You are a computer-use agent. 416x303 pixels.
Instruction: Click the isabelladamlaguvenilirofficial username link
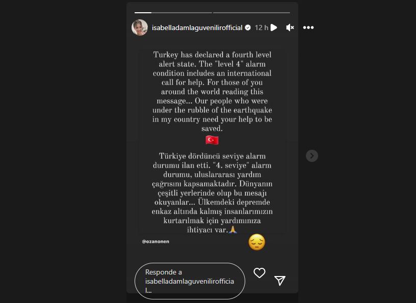197,27
